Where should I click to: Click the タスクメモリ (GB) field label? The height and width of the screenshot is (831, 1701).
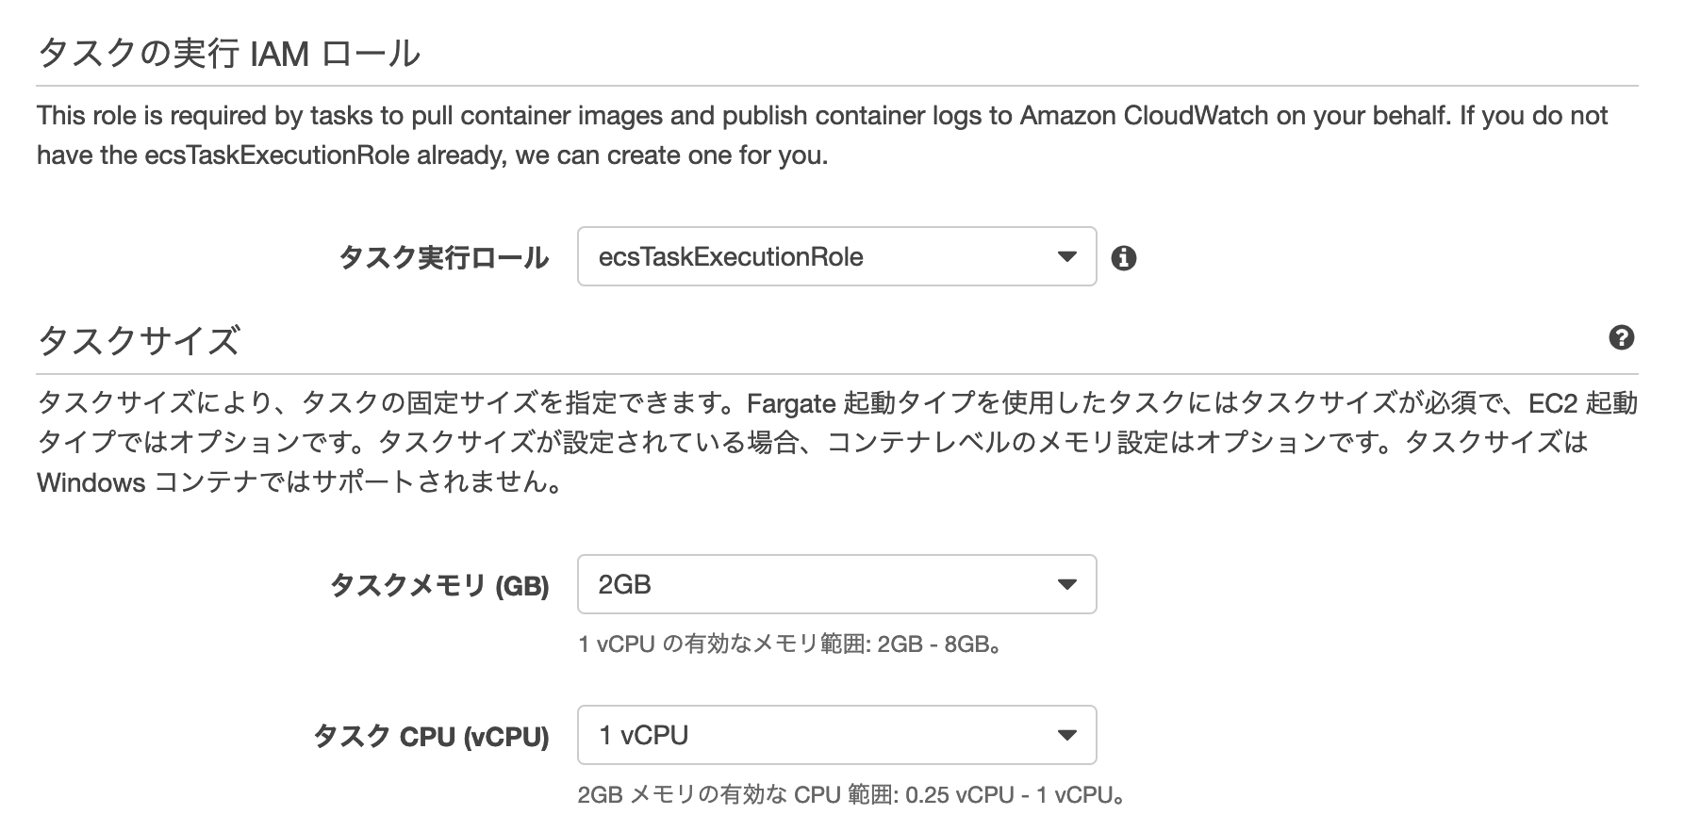point(438,585)
